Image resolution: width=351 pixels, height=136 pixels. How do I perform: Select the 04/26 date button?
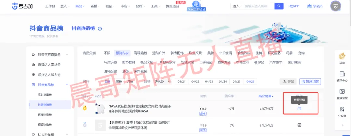(250, 82)
